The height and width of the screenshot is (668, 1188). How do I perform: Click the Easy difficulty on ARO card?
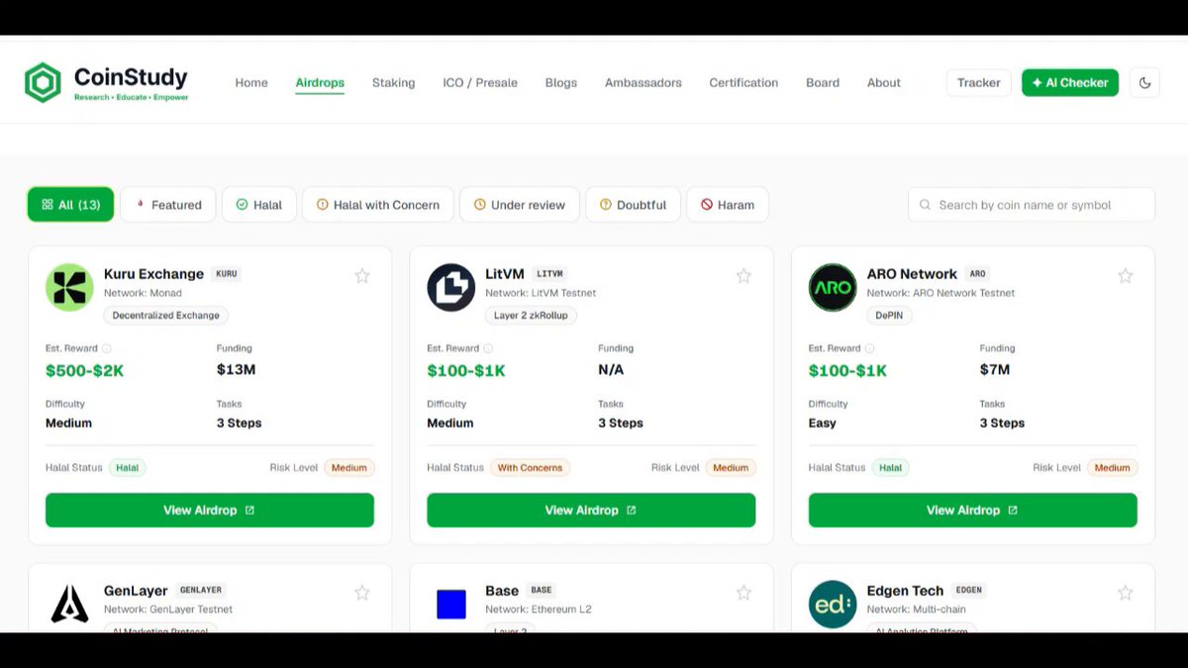coord(823,424)
